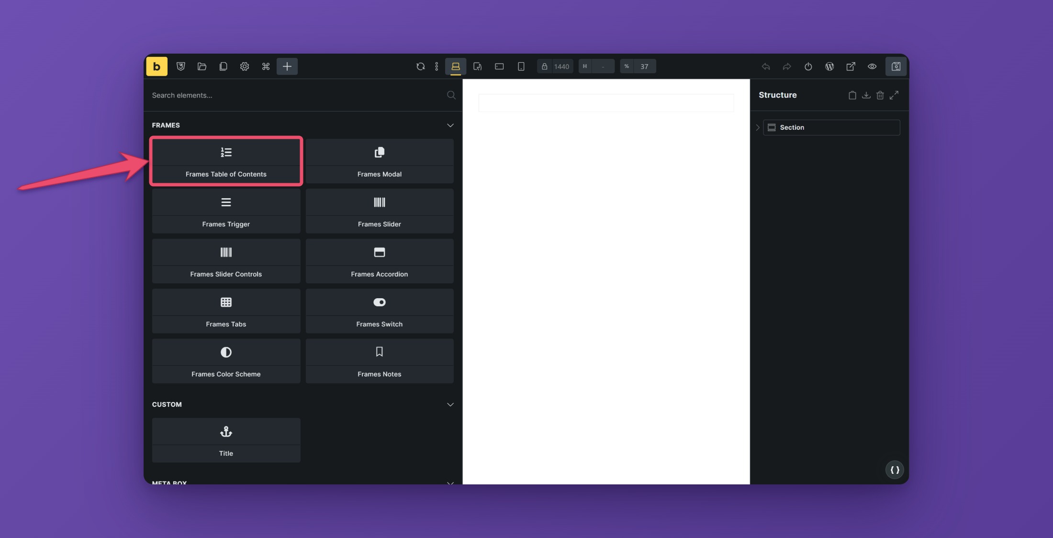Click the canvas height H field

pos(596,67)
